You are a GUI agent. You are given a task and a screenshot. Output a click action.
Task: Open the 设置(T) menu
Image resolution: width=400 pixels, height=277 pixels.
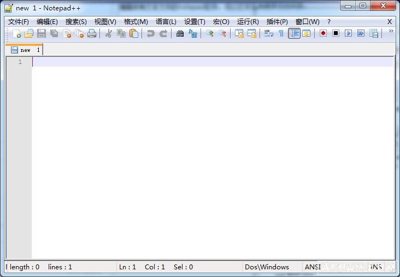195,22
